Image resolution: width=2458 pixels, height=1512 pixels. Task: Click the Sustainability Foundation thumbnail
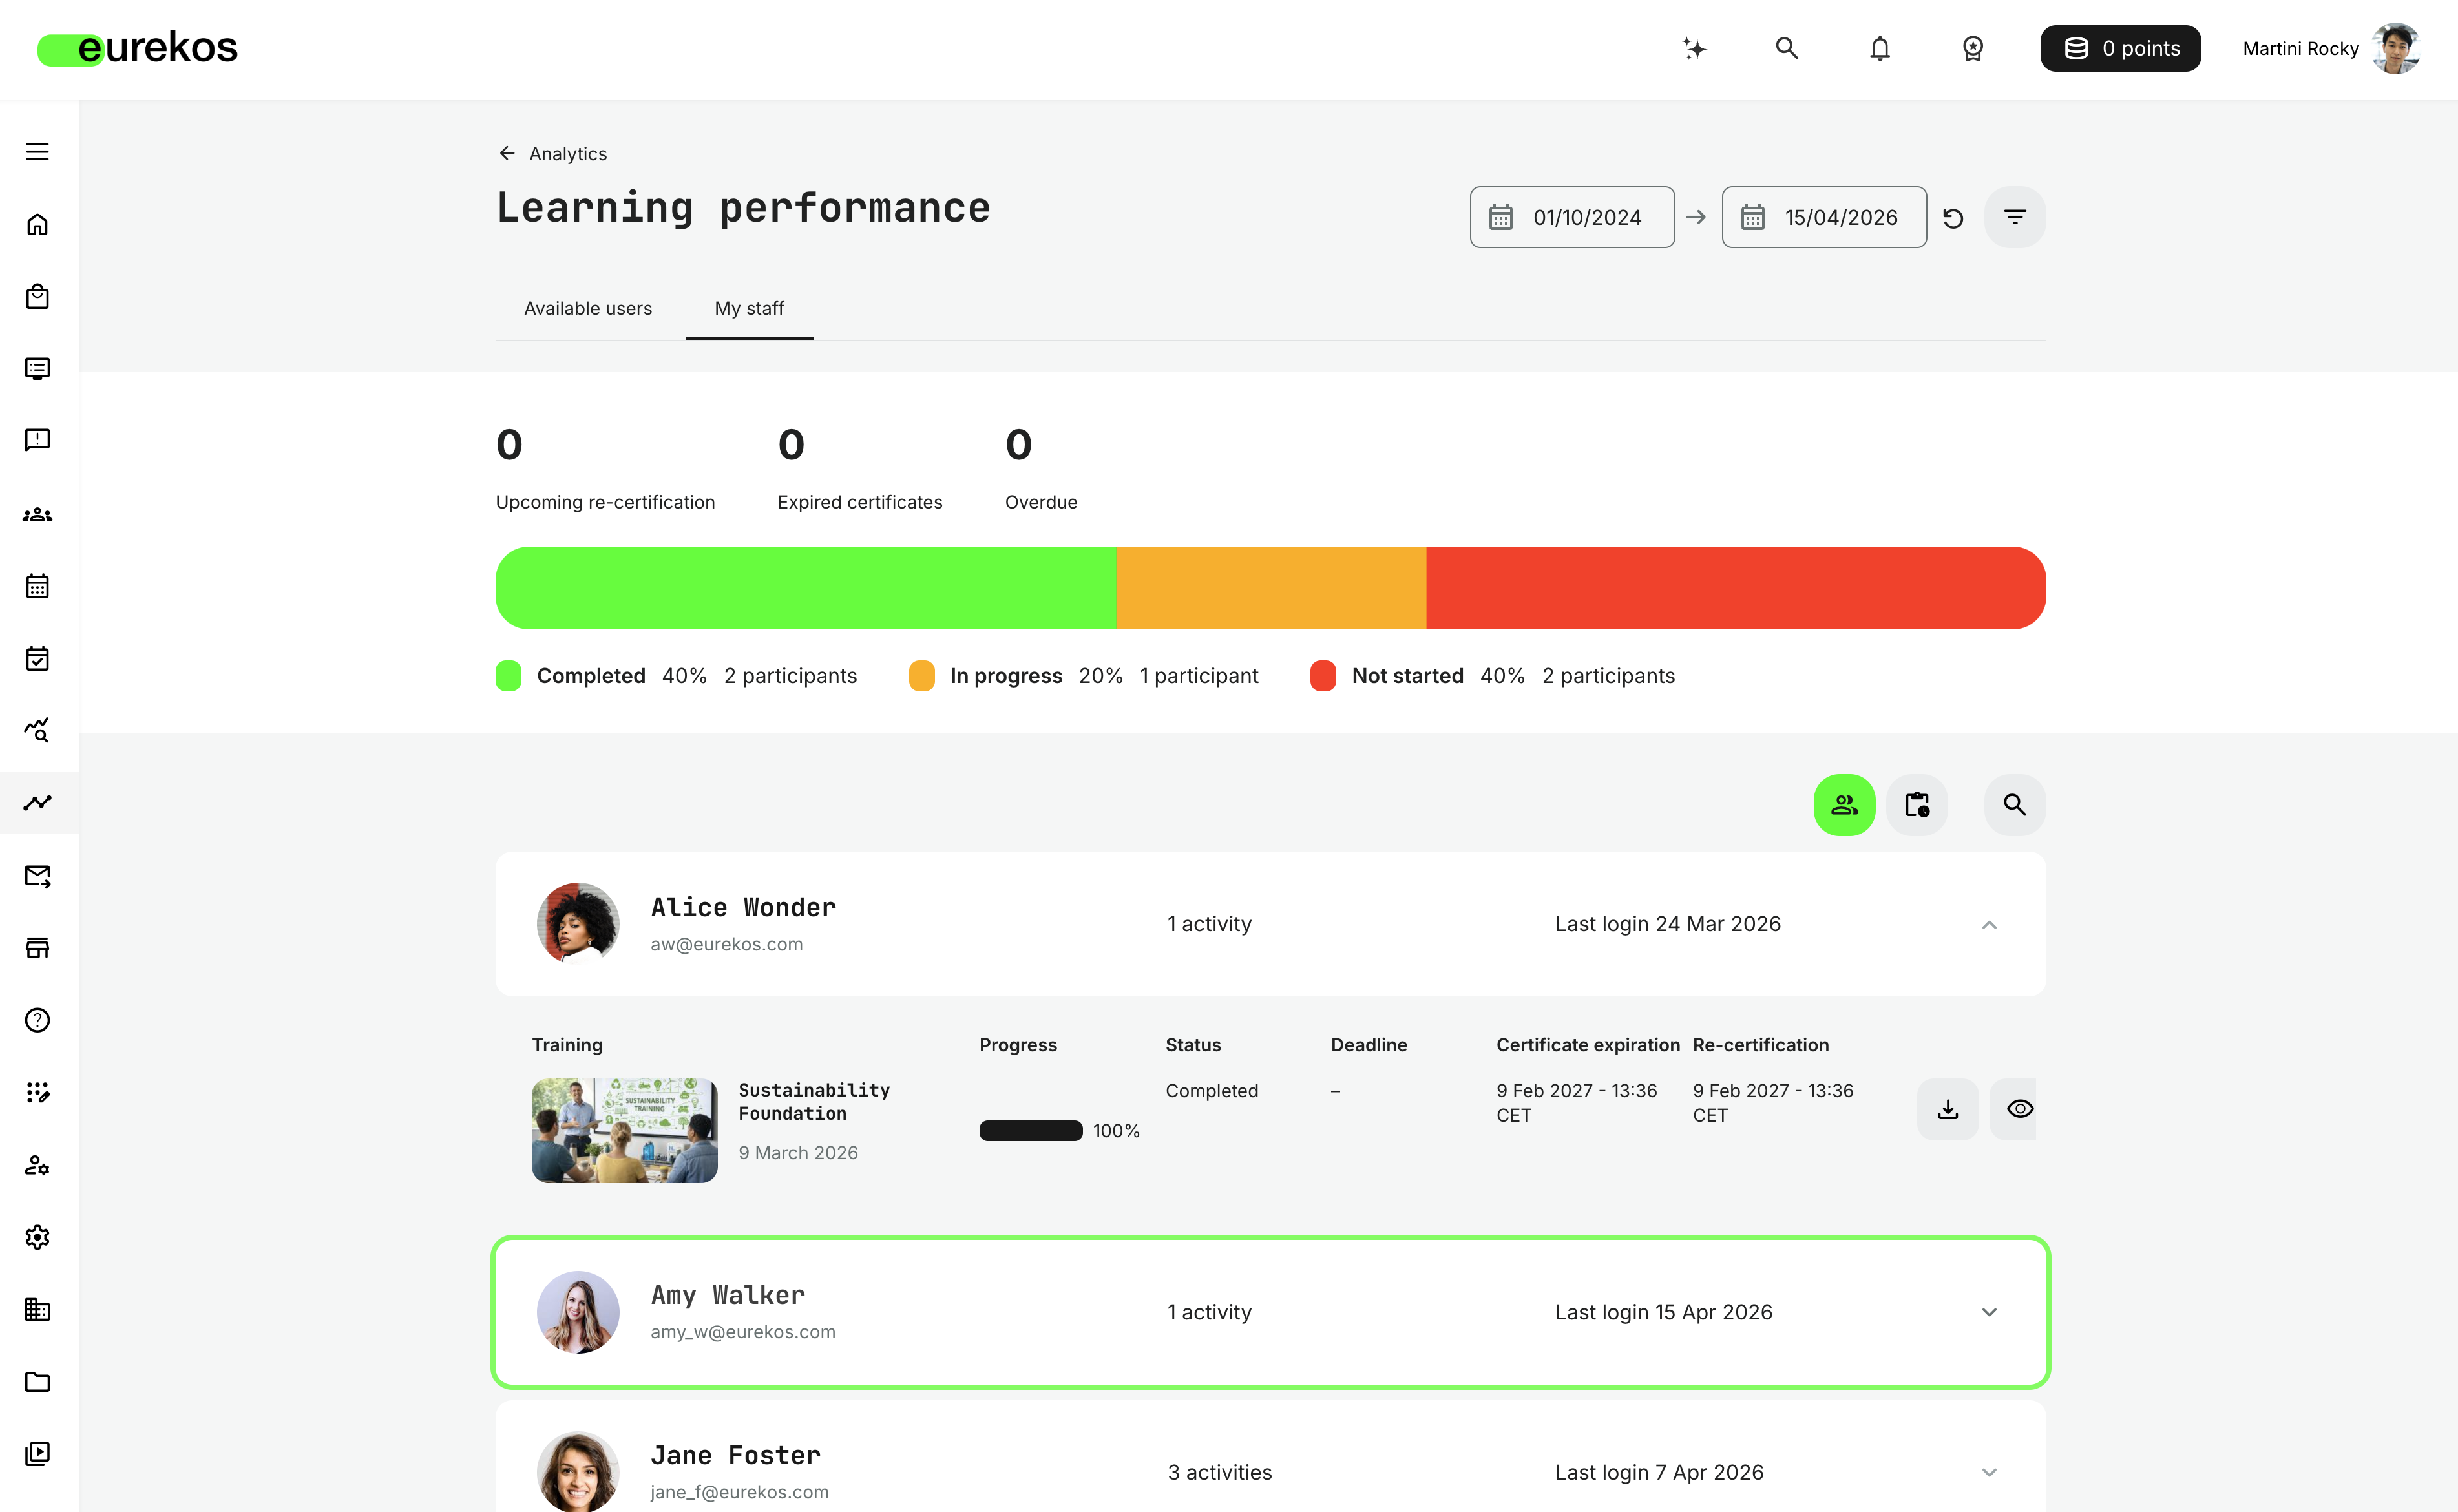[x=624, y=1130]
